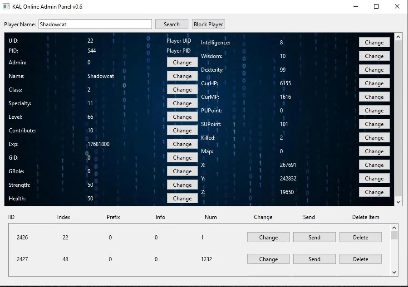The width and height of the screenshot is (408, 287).
Task: Send item with IID 2426
Action: pyautogui.click(x=315, y=237)
